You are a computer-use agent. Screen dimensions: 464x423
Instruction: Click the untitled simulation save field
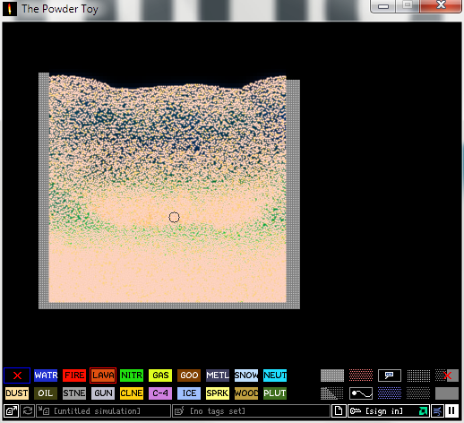(103, 411)
